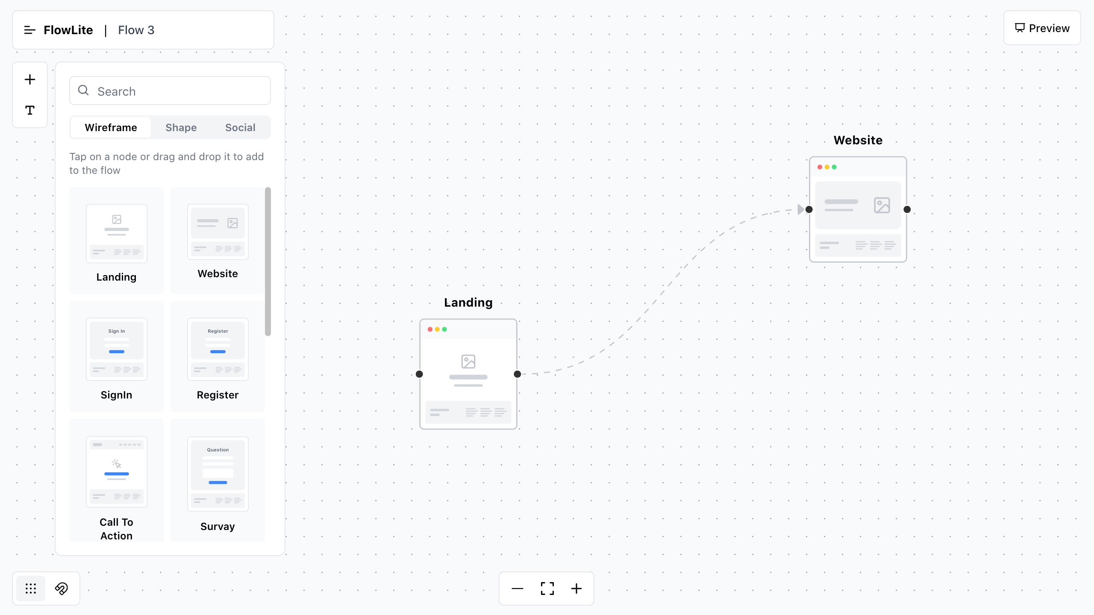Open the sidebar hamburger menu next to FlowLite
The width and height of the screenshot is (1094, 615).
(29, 30)
